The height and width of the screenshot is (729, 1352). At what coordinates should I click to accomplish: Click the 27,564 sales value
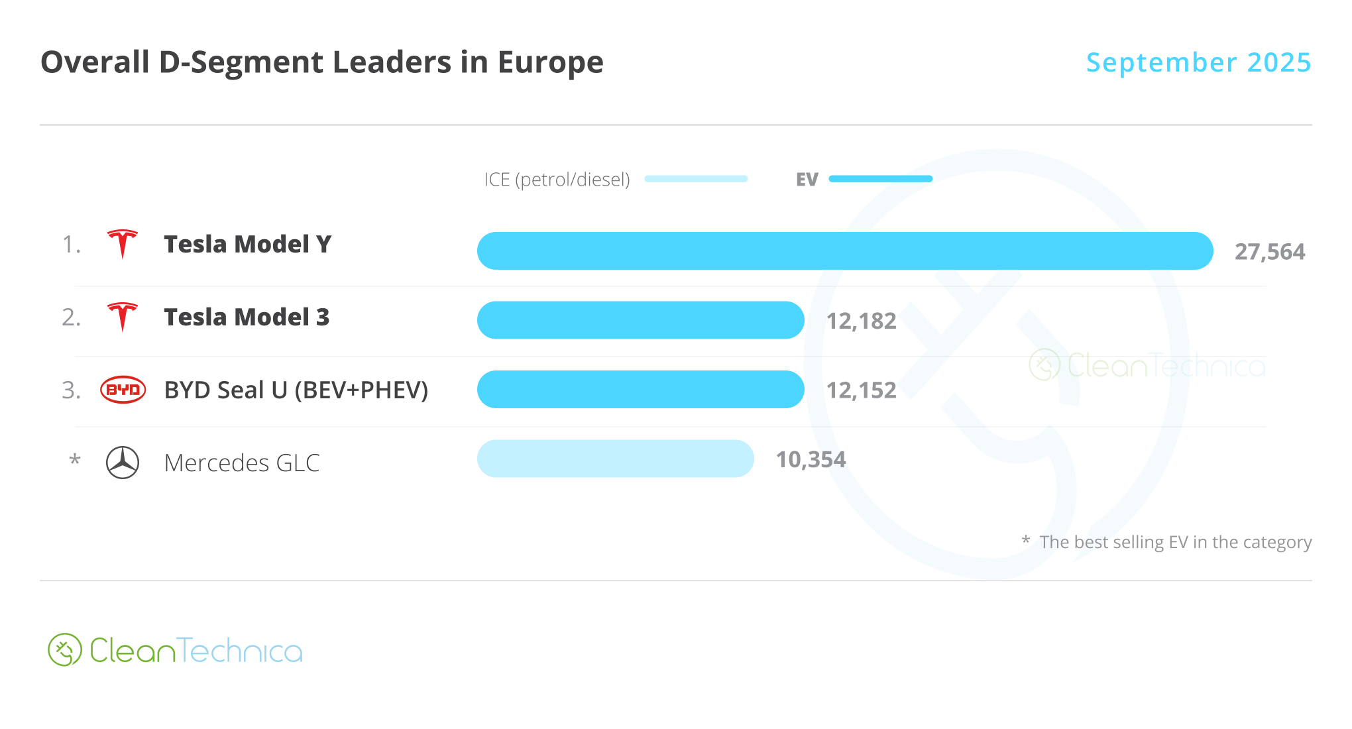point(1269,252)
